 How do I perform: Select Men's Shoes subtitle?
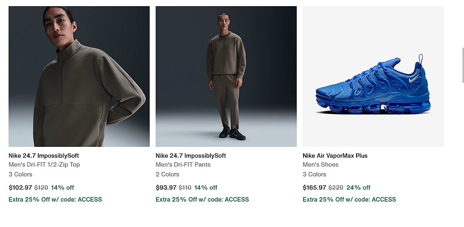[321, 165]
